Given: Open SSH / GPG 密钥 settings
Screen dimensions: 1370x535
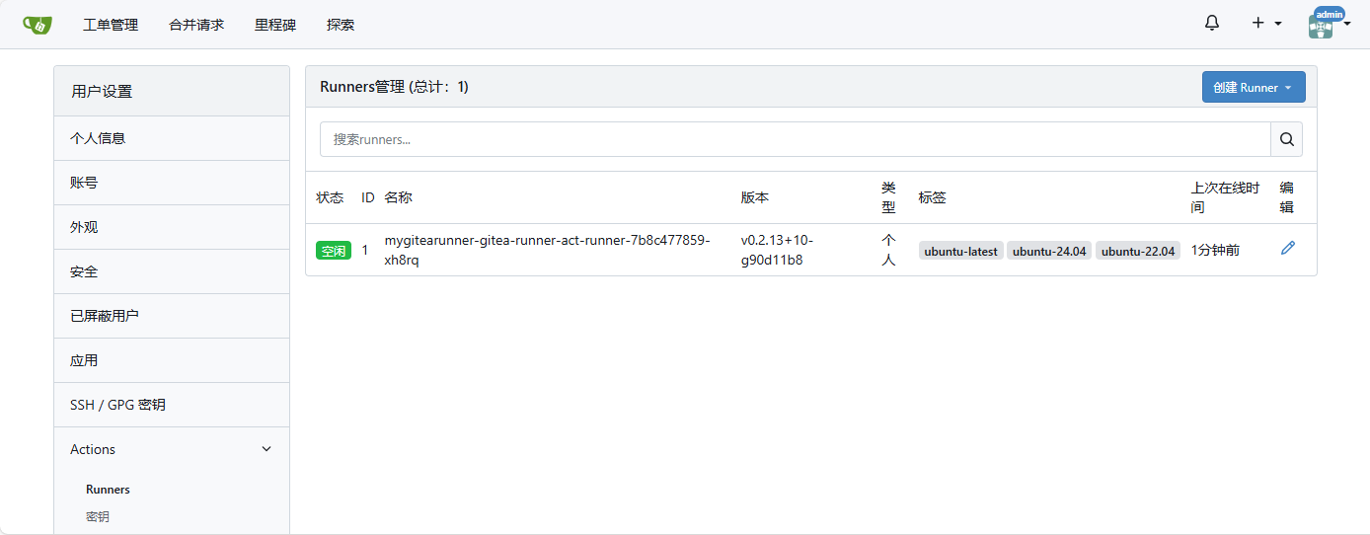Looking at the screenshot, I should pyautogui.click(x=119, y=405).
